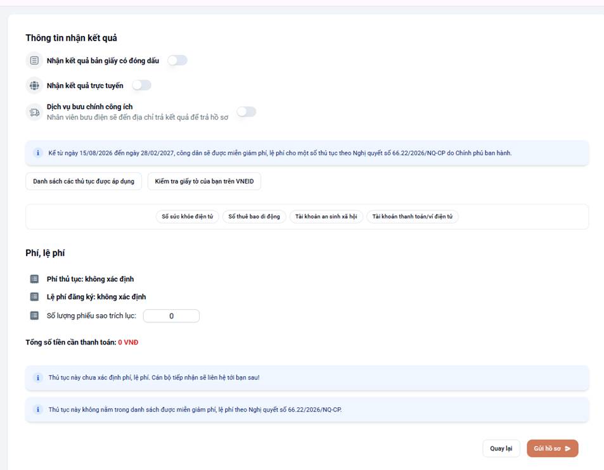Click the 0 VNĐ total amount

tap(128, 342)
